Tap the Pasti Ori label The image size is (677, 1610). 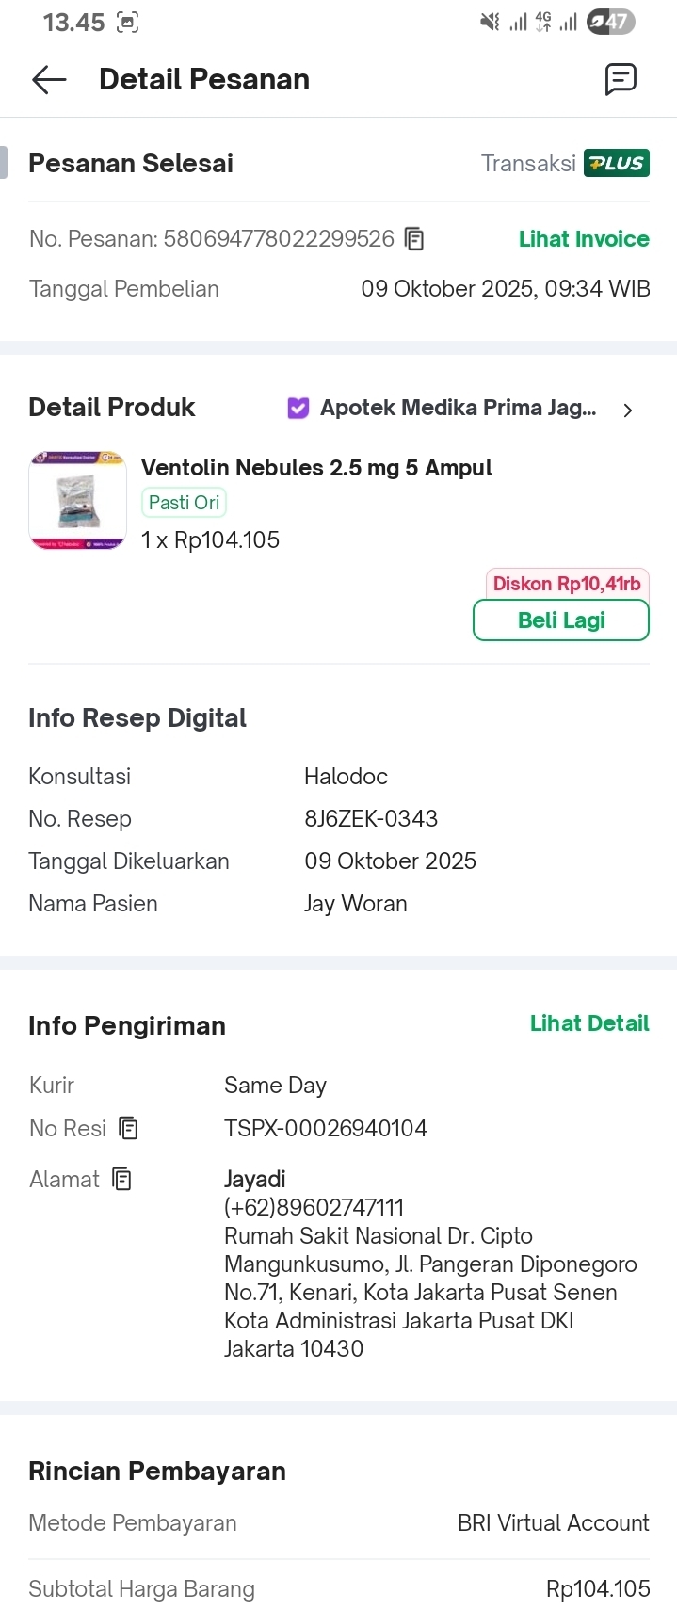185,503
